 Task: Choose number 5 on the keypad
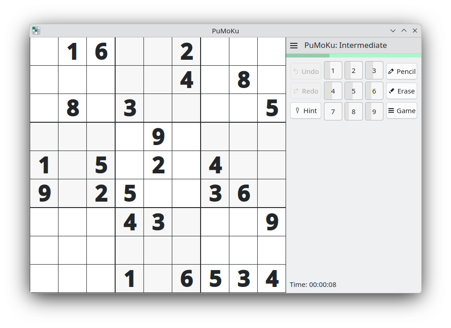(x=353, y=91)
